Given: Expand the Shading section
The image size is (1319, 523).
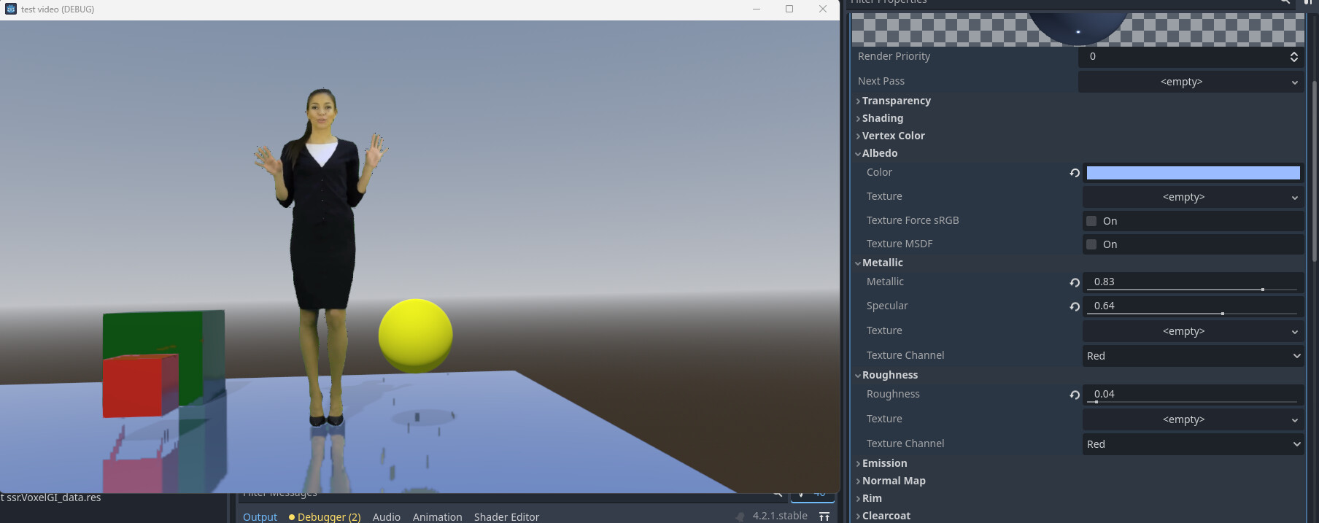Looking at the screenshot, I should coord(882,118).
